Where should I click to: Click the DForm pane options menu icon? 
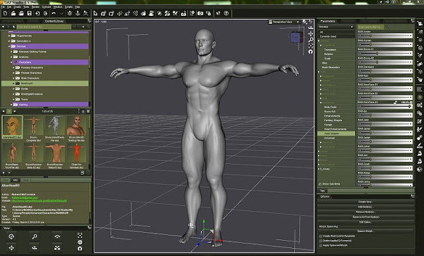(x=413, y=196)
